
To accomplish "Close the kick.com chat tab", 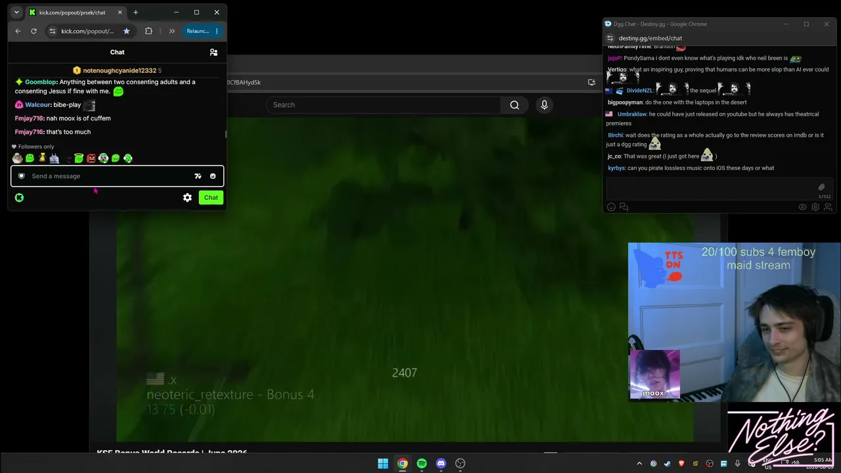I will click(x=120, y=12).
